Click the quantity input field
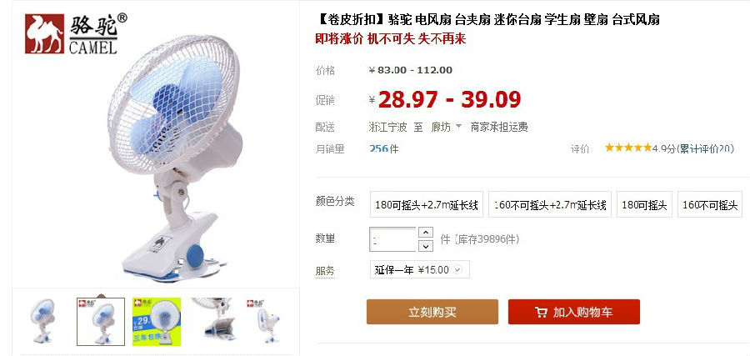The image size is (750, 356). 392,239
